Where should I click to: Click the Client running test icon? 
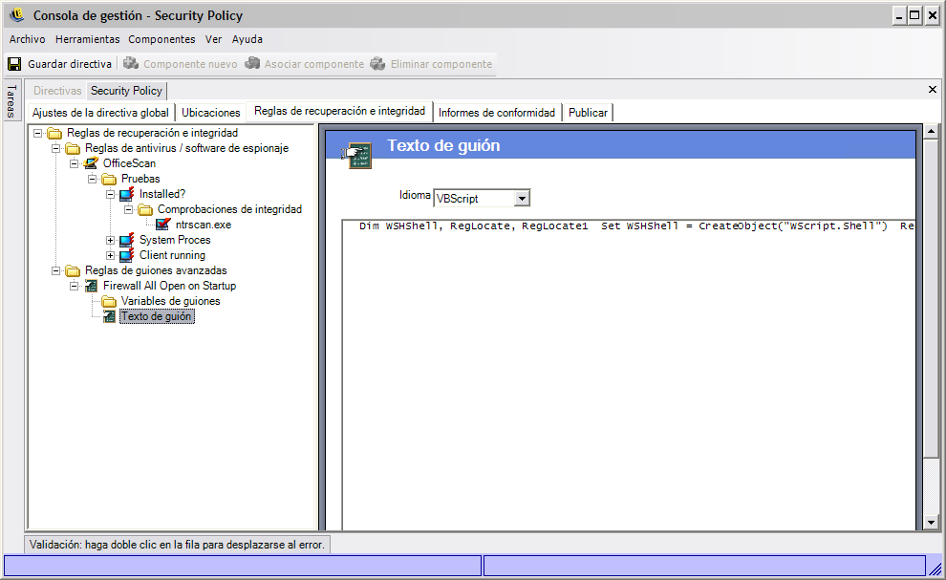click(x=127, y=255)
